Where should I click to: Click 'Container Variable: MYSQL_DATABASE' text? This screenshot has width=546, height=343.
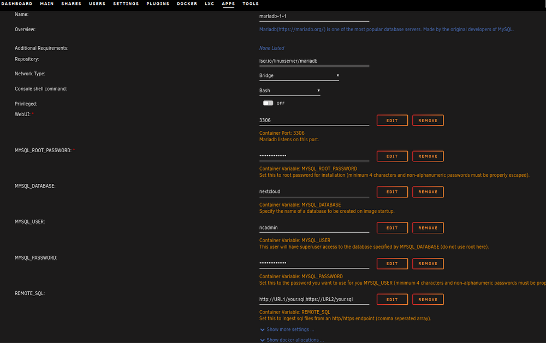tap(300, 204)
